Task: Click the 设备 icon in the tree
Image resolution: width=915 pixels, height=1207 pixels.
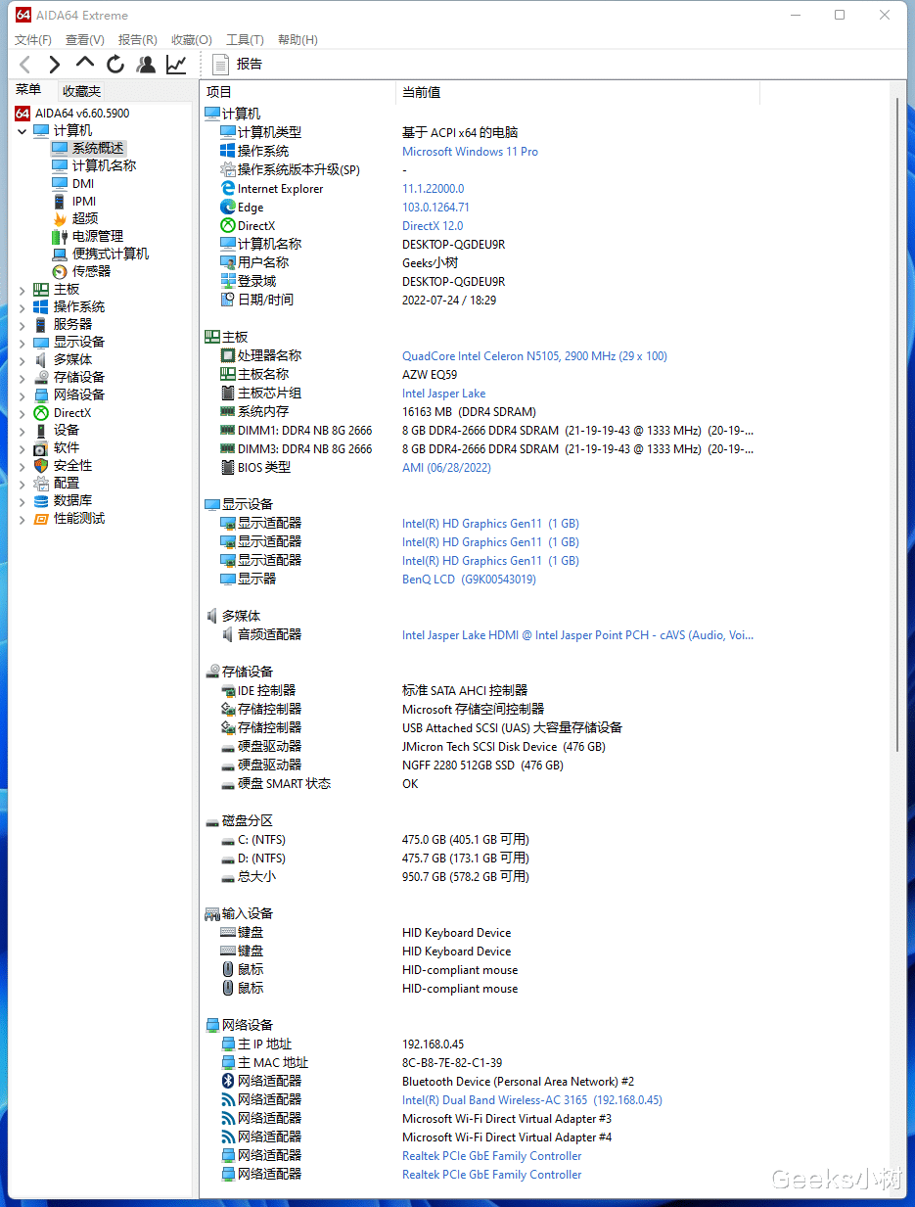Action: [x=41, y=431]
